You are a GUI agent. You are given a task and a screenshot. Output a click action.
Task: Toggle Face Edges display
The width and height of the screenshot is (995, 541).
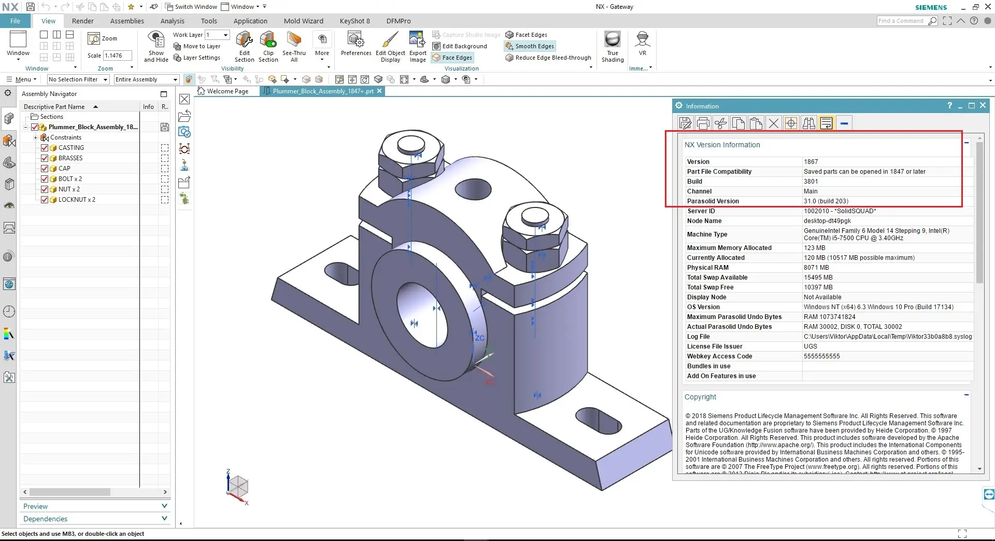tap(452, 58)
